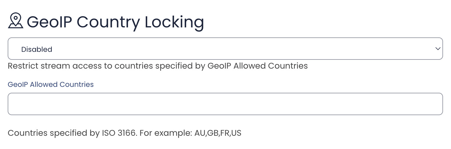Click the map pin icon beside the heading
Viewport: 451px width, 149px height.
click(x=16, y=21)
